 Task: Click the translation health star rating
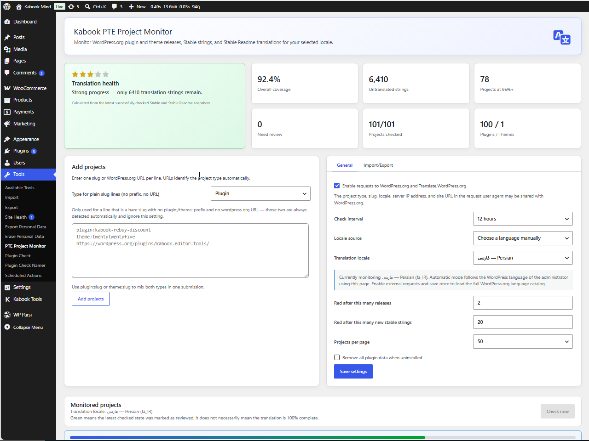click(90, 74)
